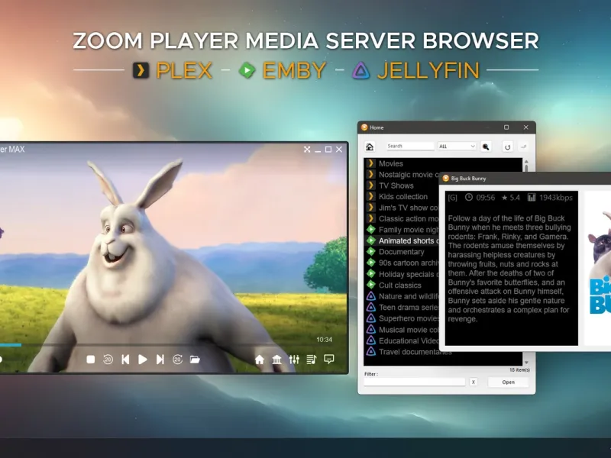
Task: Open a file using the folder icon
Action: [x=195, y=360]
